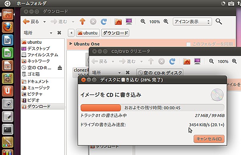Click ダウンロード path bar button

pos(115,33)
